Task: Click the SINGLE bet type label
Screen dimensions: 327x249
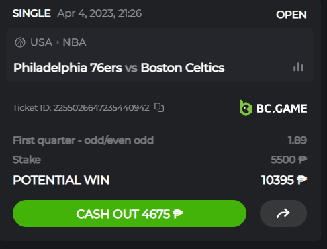Action: click(32, 13)
